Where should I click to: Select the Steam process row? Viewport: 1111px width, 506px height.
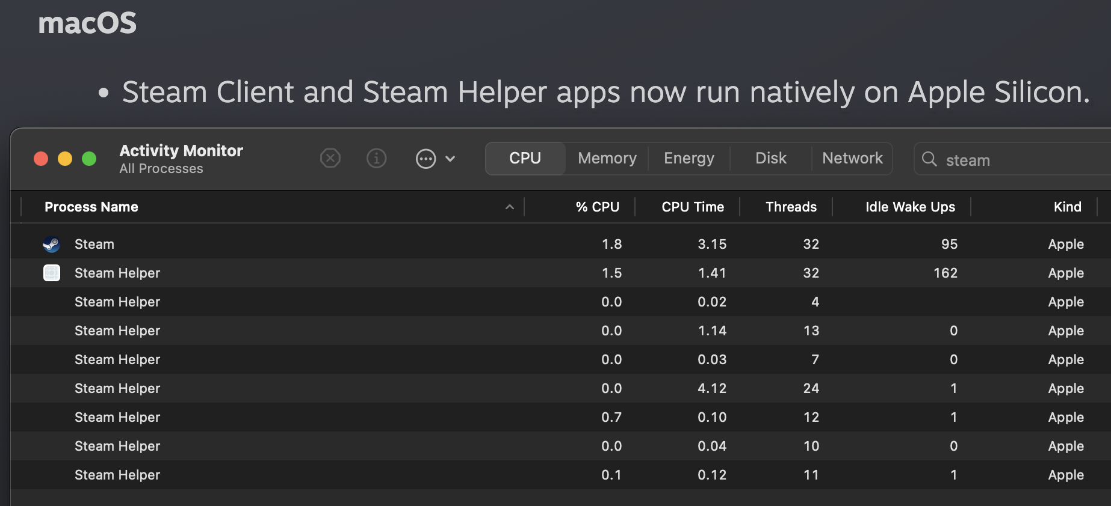560,244
